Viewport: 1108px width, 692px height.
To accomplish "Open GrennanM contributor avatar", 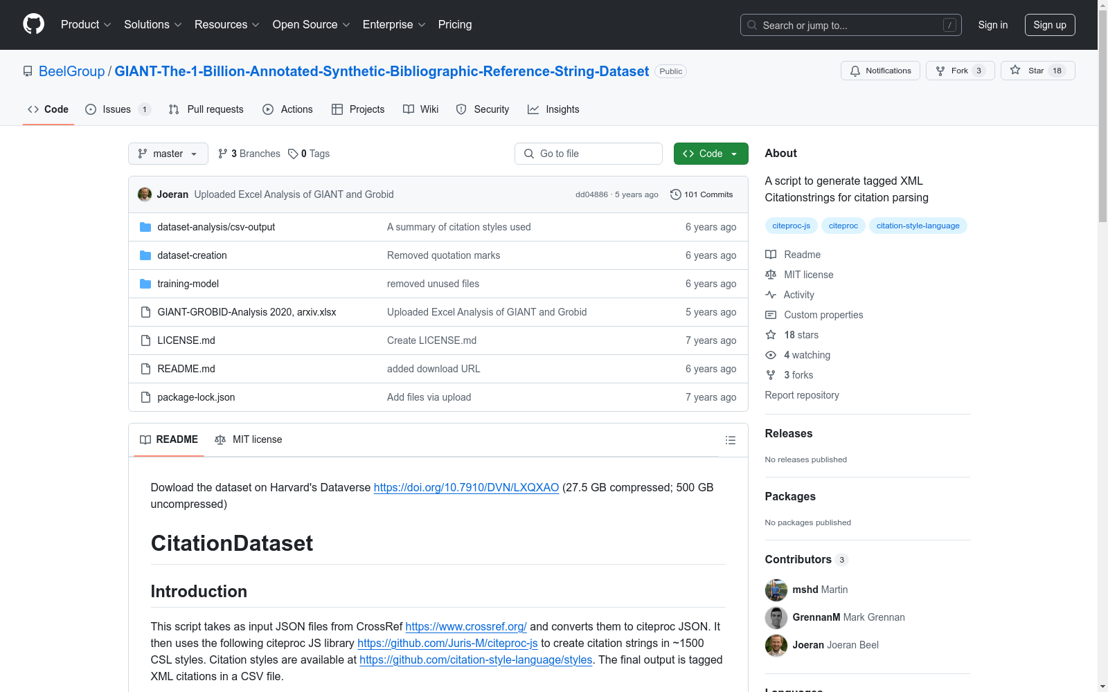I will tap(776, 617).
